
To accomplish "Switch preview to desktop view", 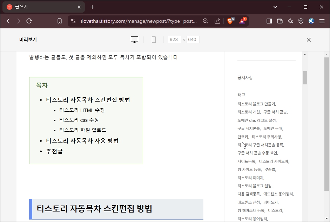I will click(134, 40).
